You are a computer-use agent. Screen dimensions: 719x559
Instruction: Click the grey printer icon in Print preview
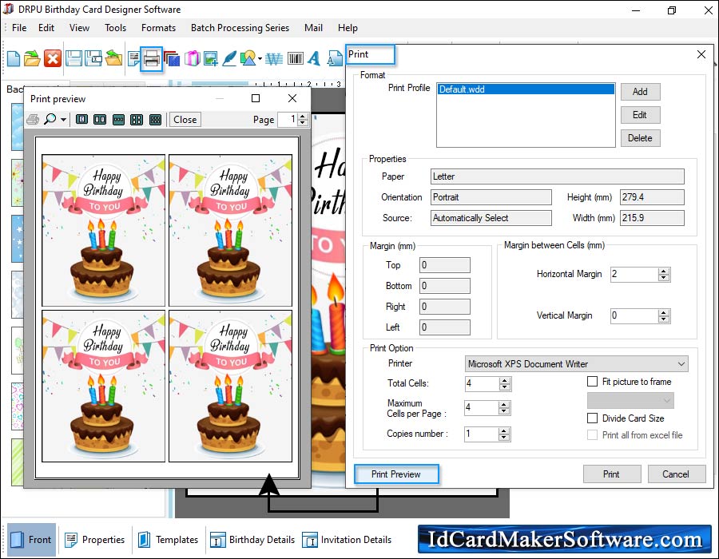click(x=33, y=120)
